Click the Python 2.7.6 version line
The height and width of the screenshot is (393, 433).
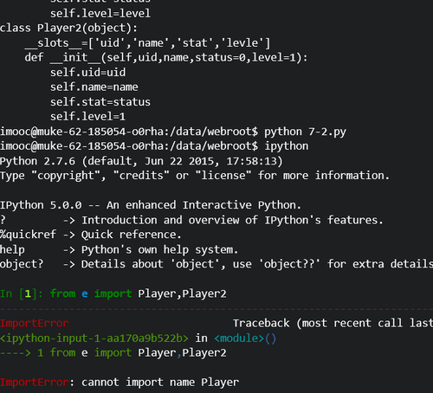coord(141,161)
